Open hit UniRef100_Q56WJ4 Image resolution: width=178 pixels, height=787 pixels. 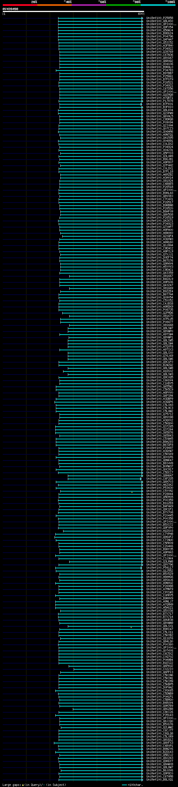pos(159,30)
